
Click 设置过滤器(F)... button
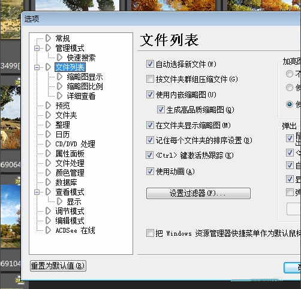(x=198, y=193)
